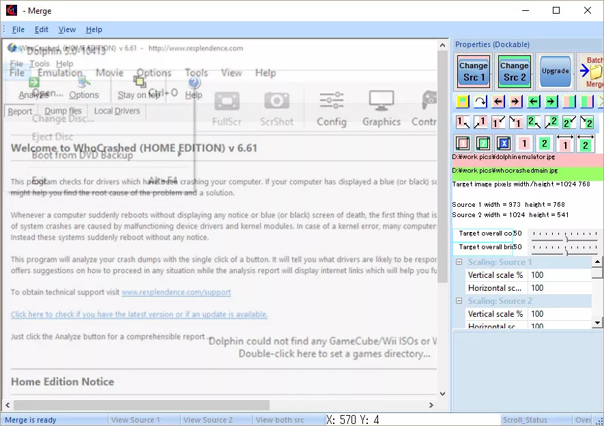Click the image view scroll-left arrow

8,406
